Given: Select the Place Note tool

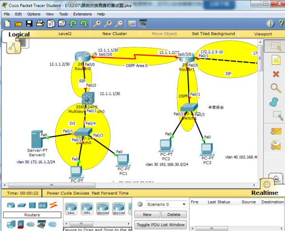Looking at the screenshot, I should pyautogui.click(x=275, y=60).
